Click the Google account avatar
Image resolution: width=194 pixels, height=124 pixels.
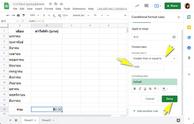pos(187,6)
